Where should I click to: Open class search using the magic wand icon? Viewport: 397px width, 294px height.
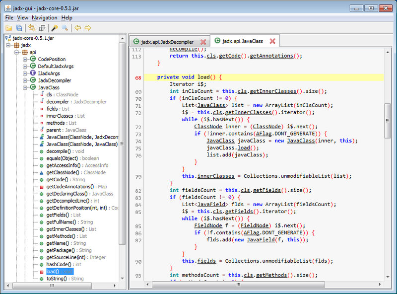pyautogui.click(x=55, y=28)
